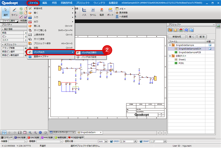This screenshot has width=221, height=148.
Task: Open the mm unit dropdown
Action: (106, 141)
